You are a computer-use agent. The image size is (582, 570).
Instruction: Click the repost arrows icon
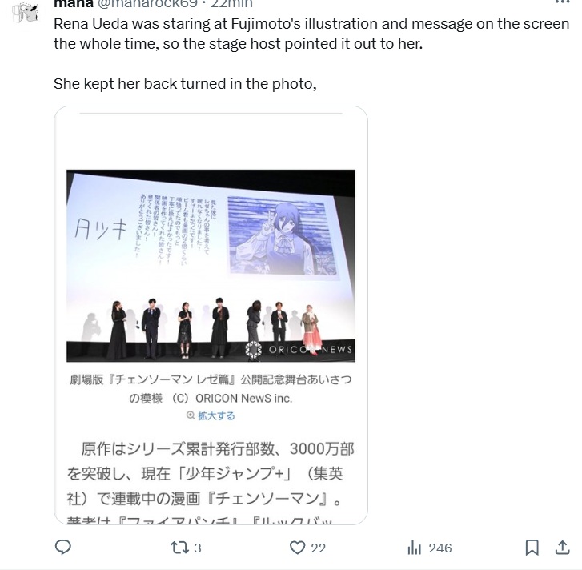click(x=179, y=548)
